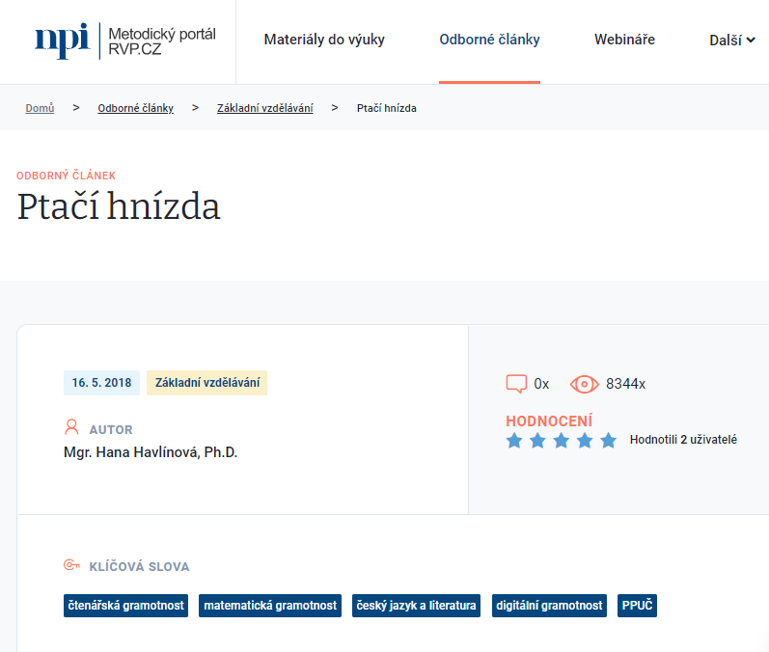
Task: Rate article with third star
Action: pyautogui.click(x=561, y=441)
